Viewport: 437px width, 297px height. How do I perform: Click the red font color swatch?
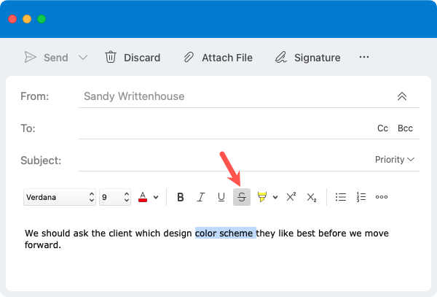point(143,197)
